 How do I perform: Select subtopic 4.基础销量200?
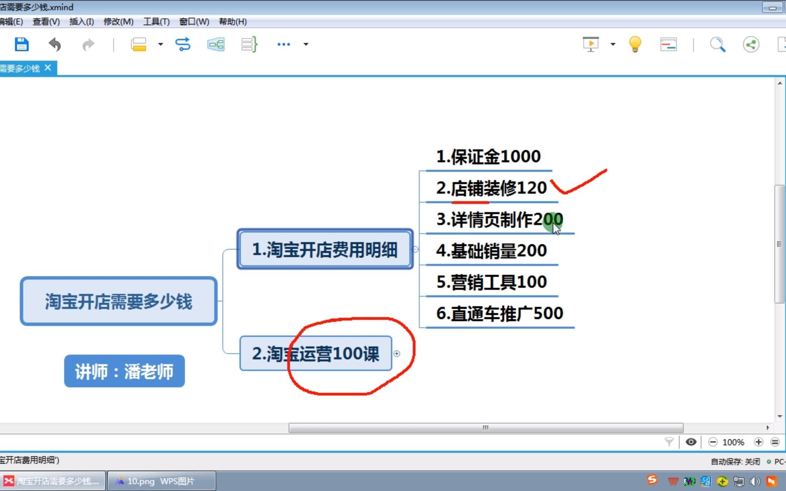click(492, 251)
